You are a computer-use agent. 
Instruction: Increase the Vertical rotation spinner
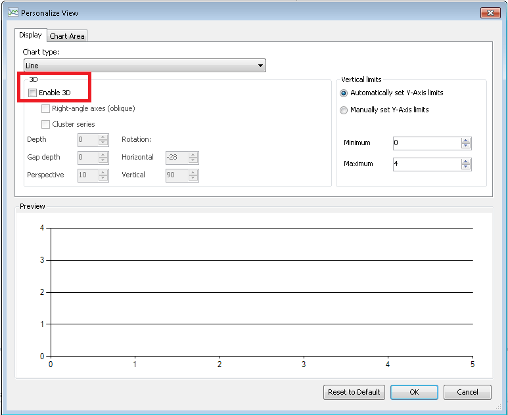[193, 173]
